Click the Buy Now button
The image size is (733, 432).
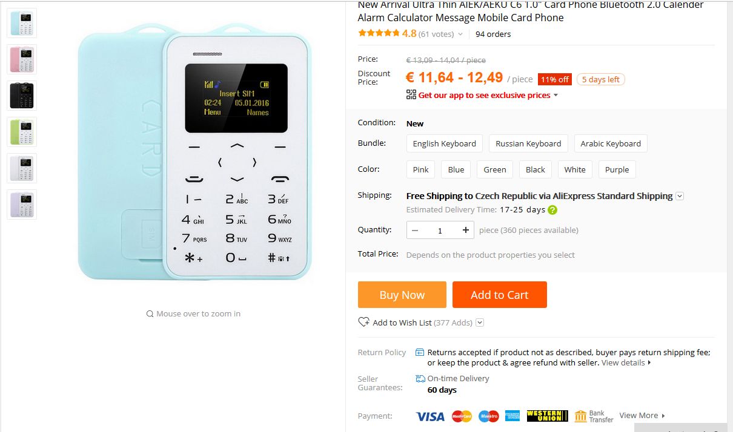click(x=402, y=295)
